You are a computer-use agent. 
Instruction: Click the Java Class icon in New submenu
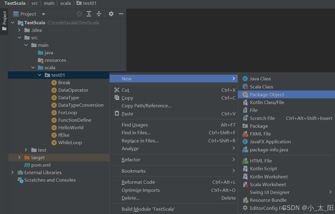point(245,79)
